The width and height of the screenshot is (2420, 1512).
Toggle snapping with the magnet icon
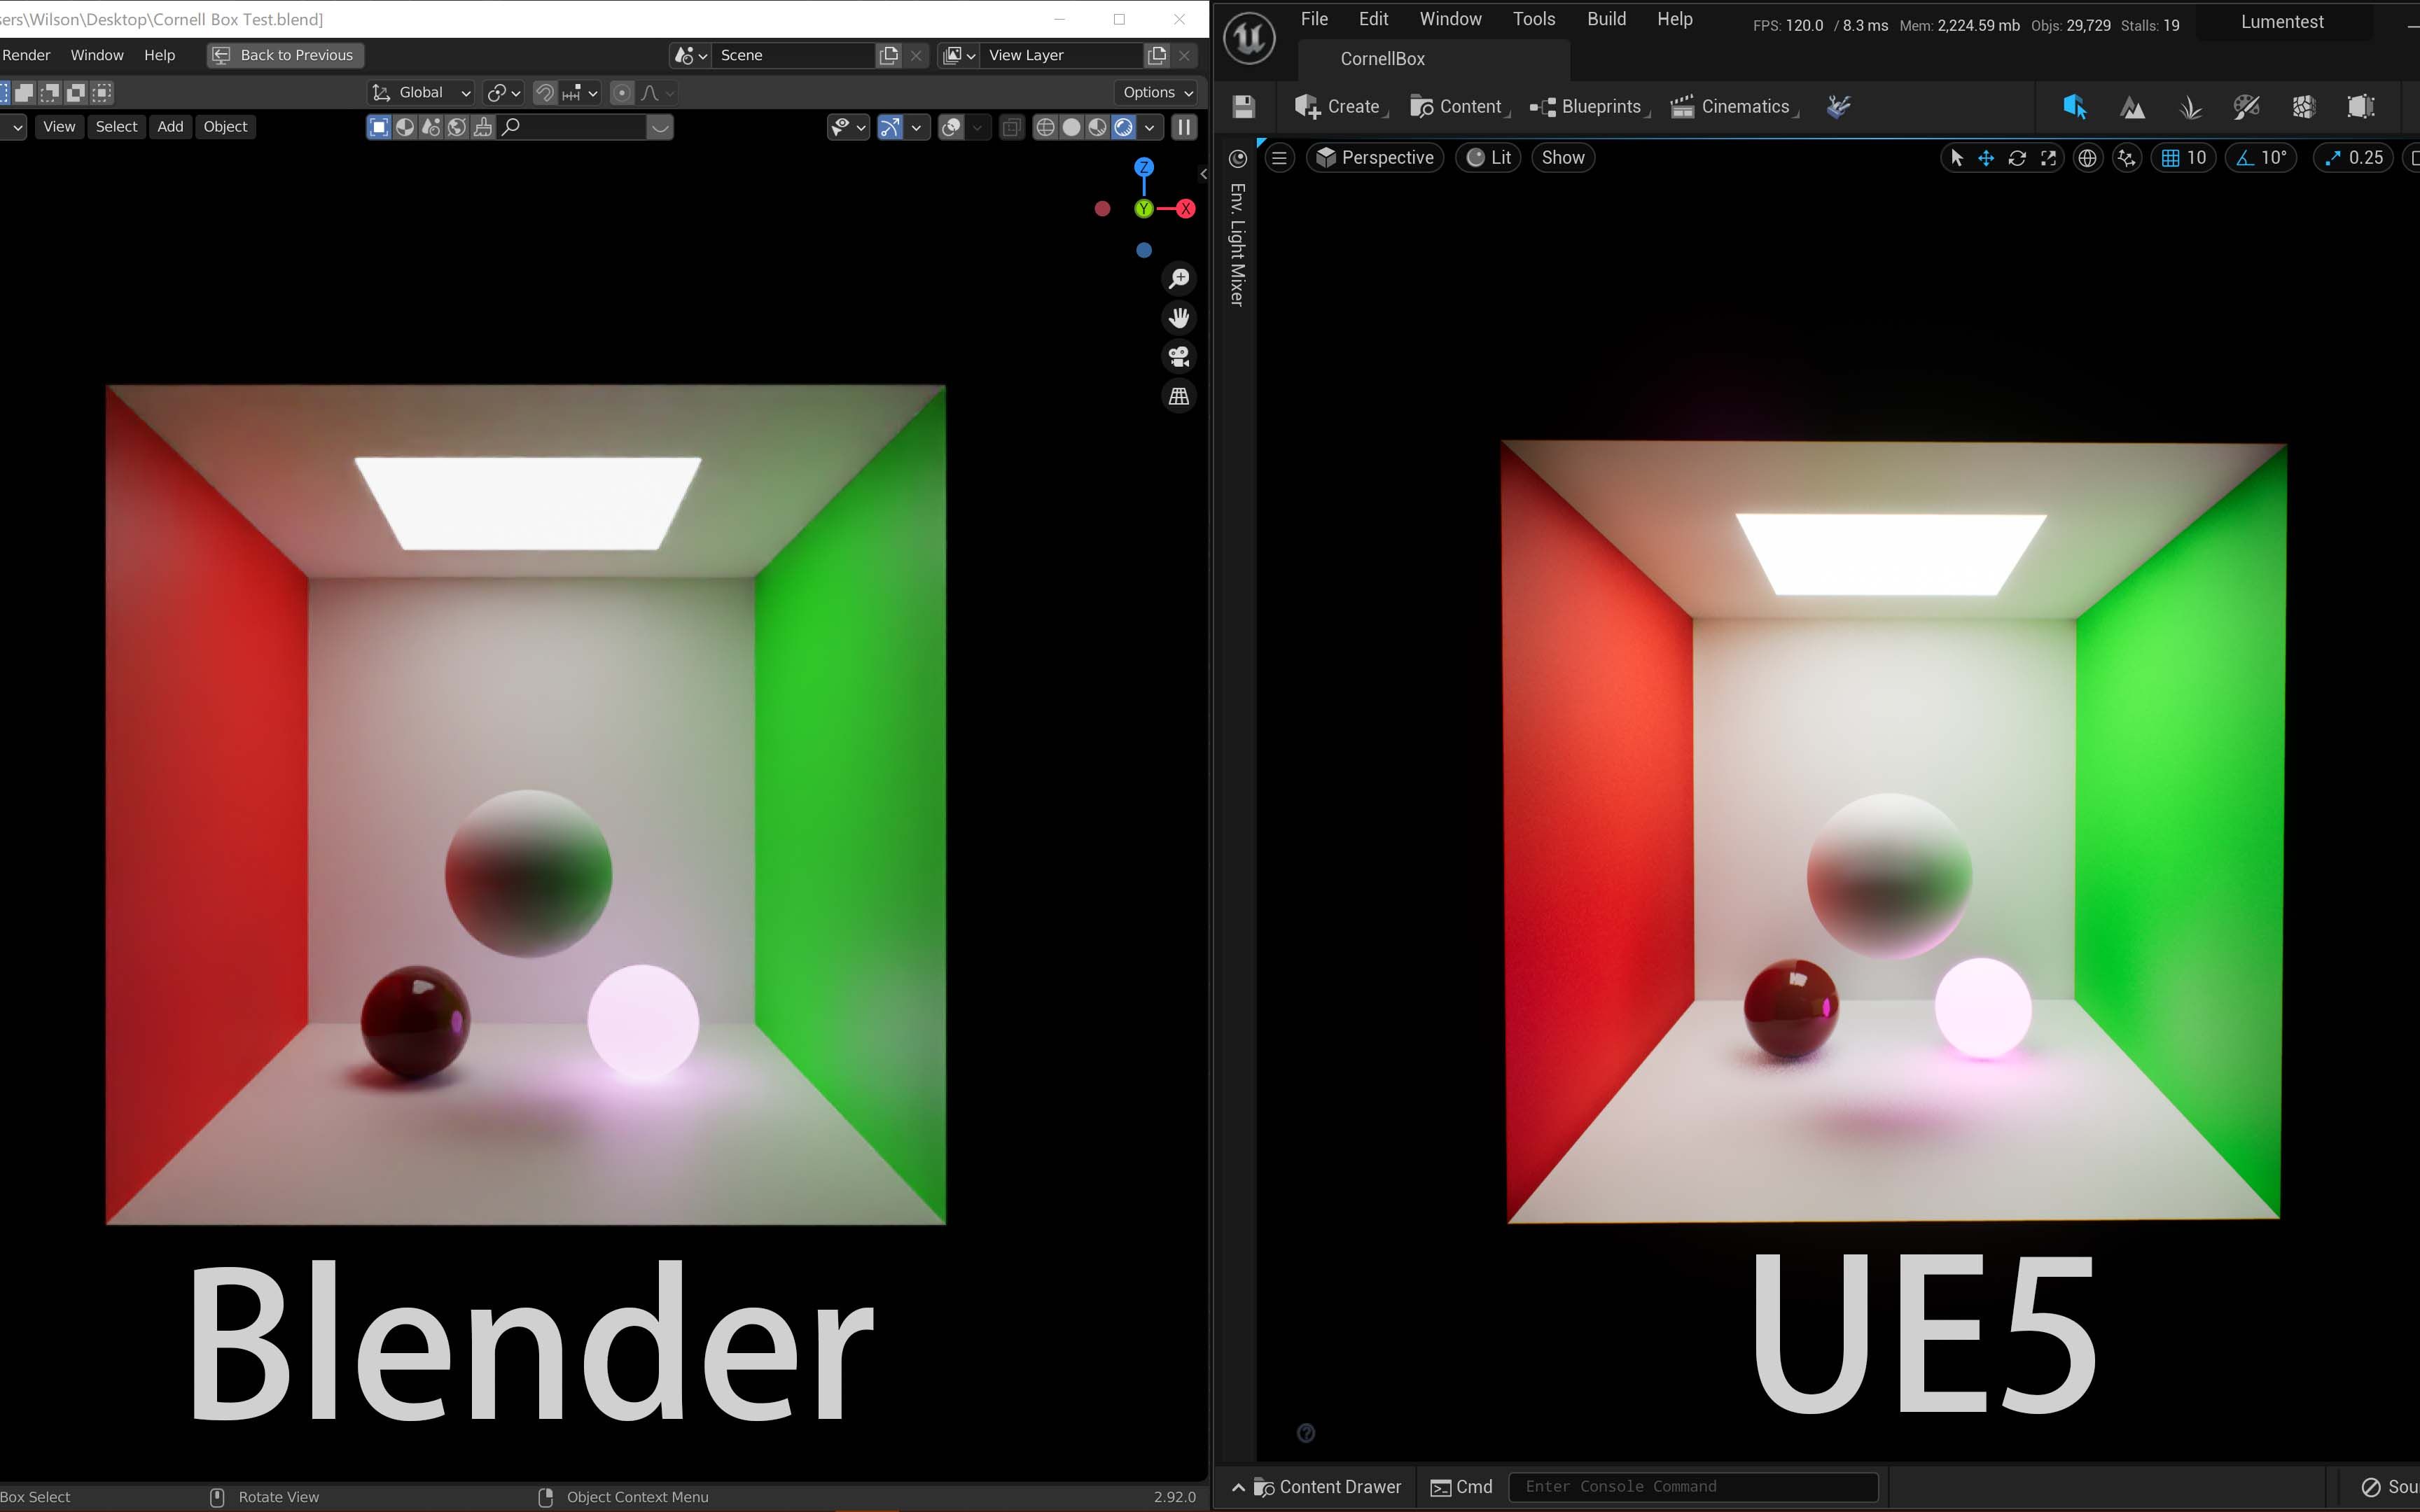pyautogui.click(x=545, y=93)
